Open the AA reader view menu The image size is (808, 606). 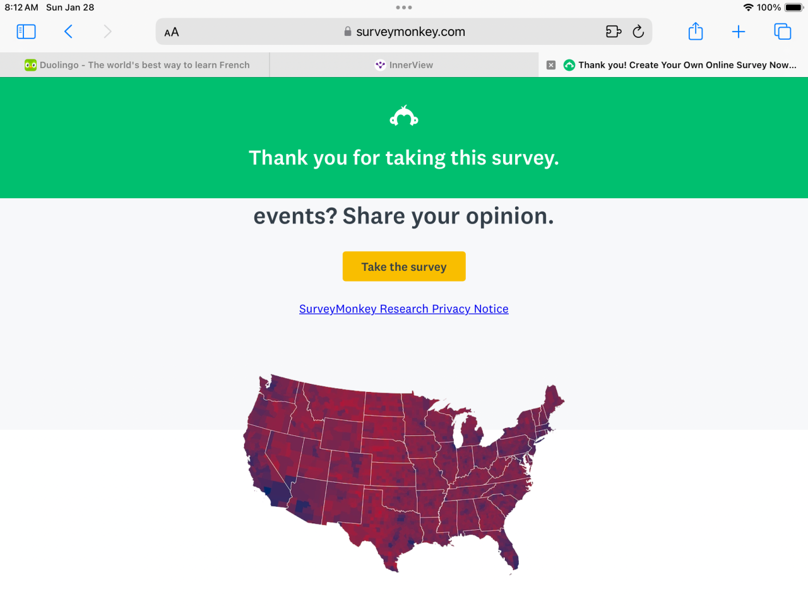[x=172, y=32]
